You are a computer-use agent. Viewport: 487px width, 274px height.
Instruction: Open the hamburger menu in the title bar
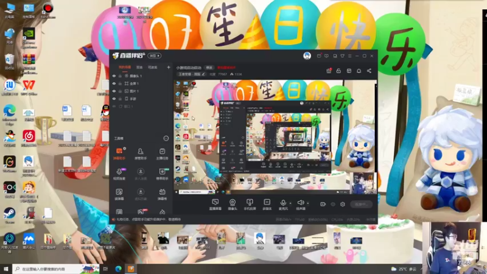(x=349, y=56)
